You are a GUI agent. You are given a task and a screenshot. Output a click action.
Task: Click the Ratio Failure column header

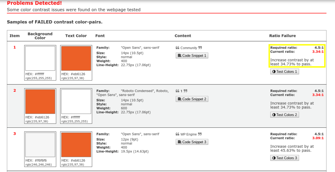pyautogui.click(x=282, y=36)
